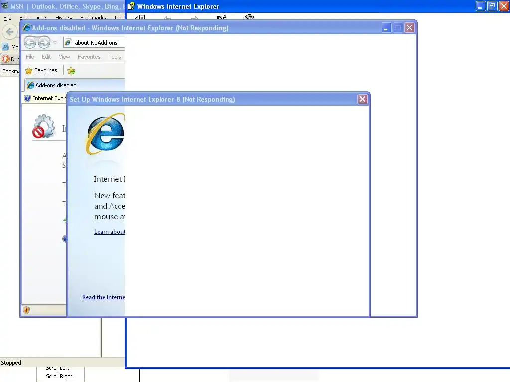Click Internet Explorer logo in Set Up dialog

coord(105,134)
